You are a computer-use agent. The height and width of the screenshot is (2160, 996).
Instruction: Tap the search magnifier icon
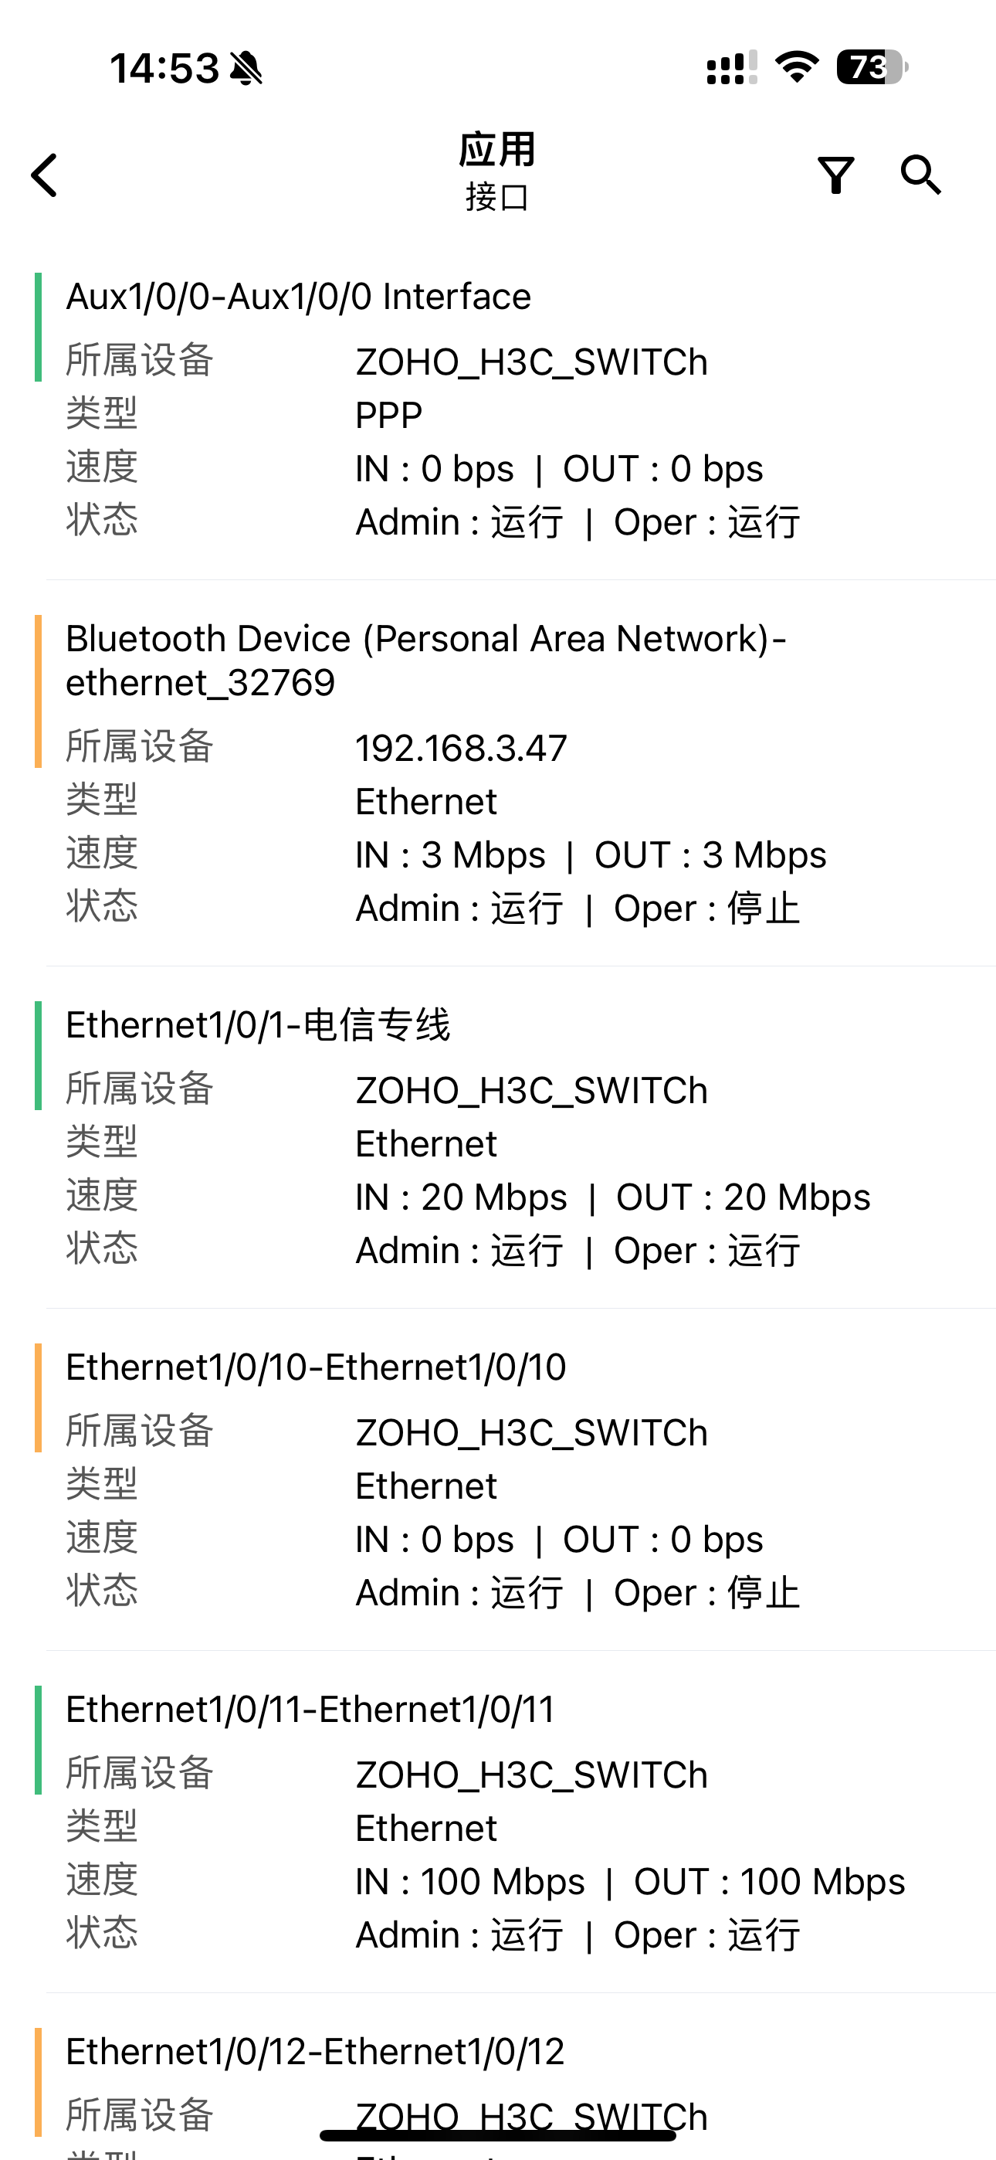click(920, 175)
